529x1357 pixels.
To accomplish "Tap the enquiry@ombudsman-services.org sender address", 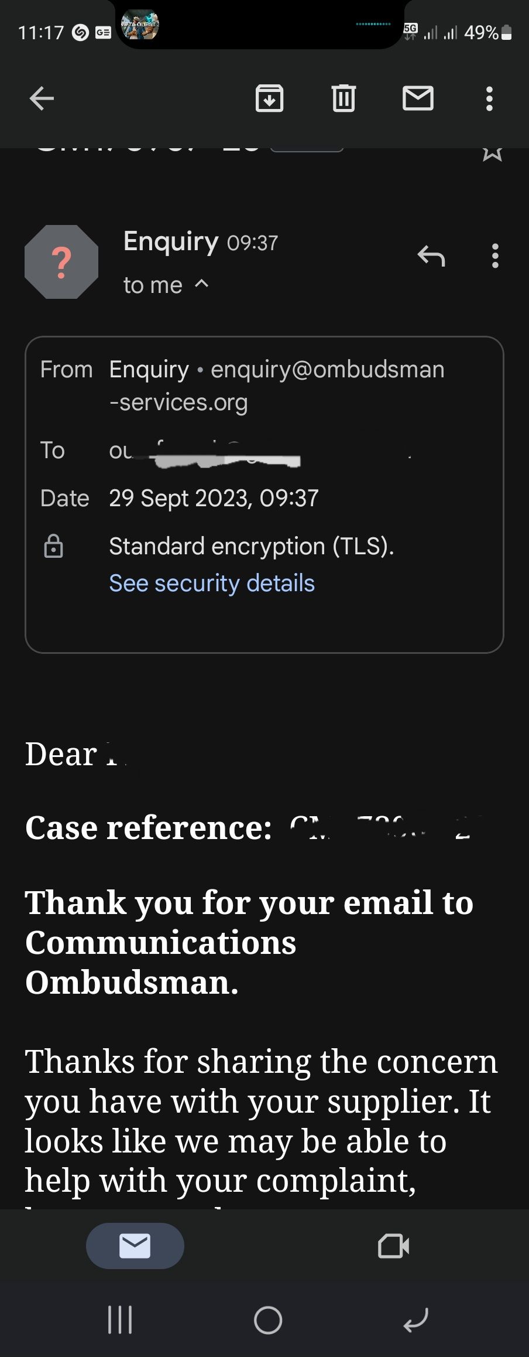I will pyautogui.click(x=327, y=370).
